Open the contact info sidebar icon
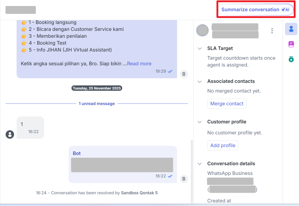 coord(291,29)
